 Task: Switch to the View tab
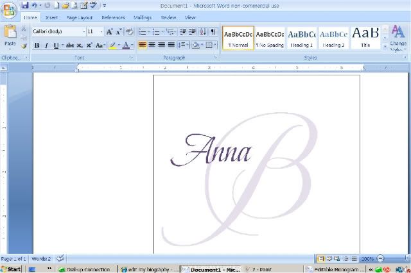[190, 18]
